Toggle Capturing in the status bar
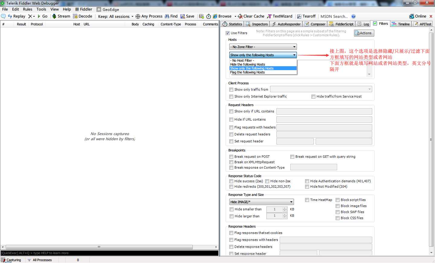Viewport: 435px width, 263px height. pos(11,260)
